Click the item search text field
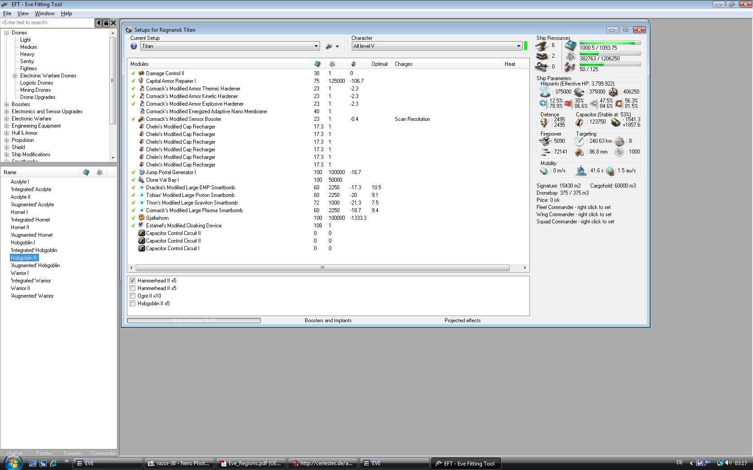The image size is (753, 470). pos(47,23)
